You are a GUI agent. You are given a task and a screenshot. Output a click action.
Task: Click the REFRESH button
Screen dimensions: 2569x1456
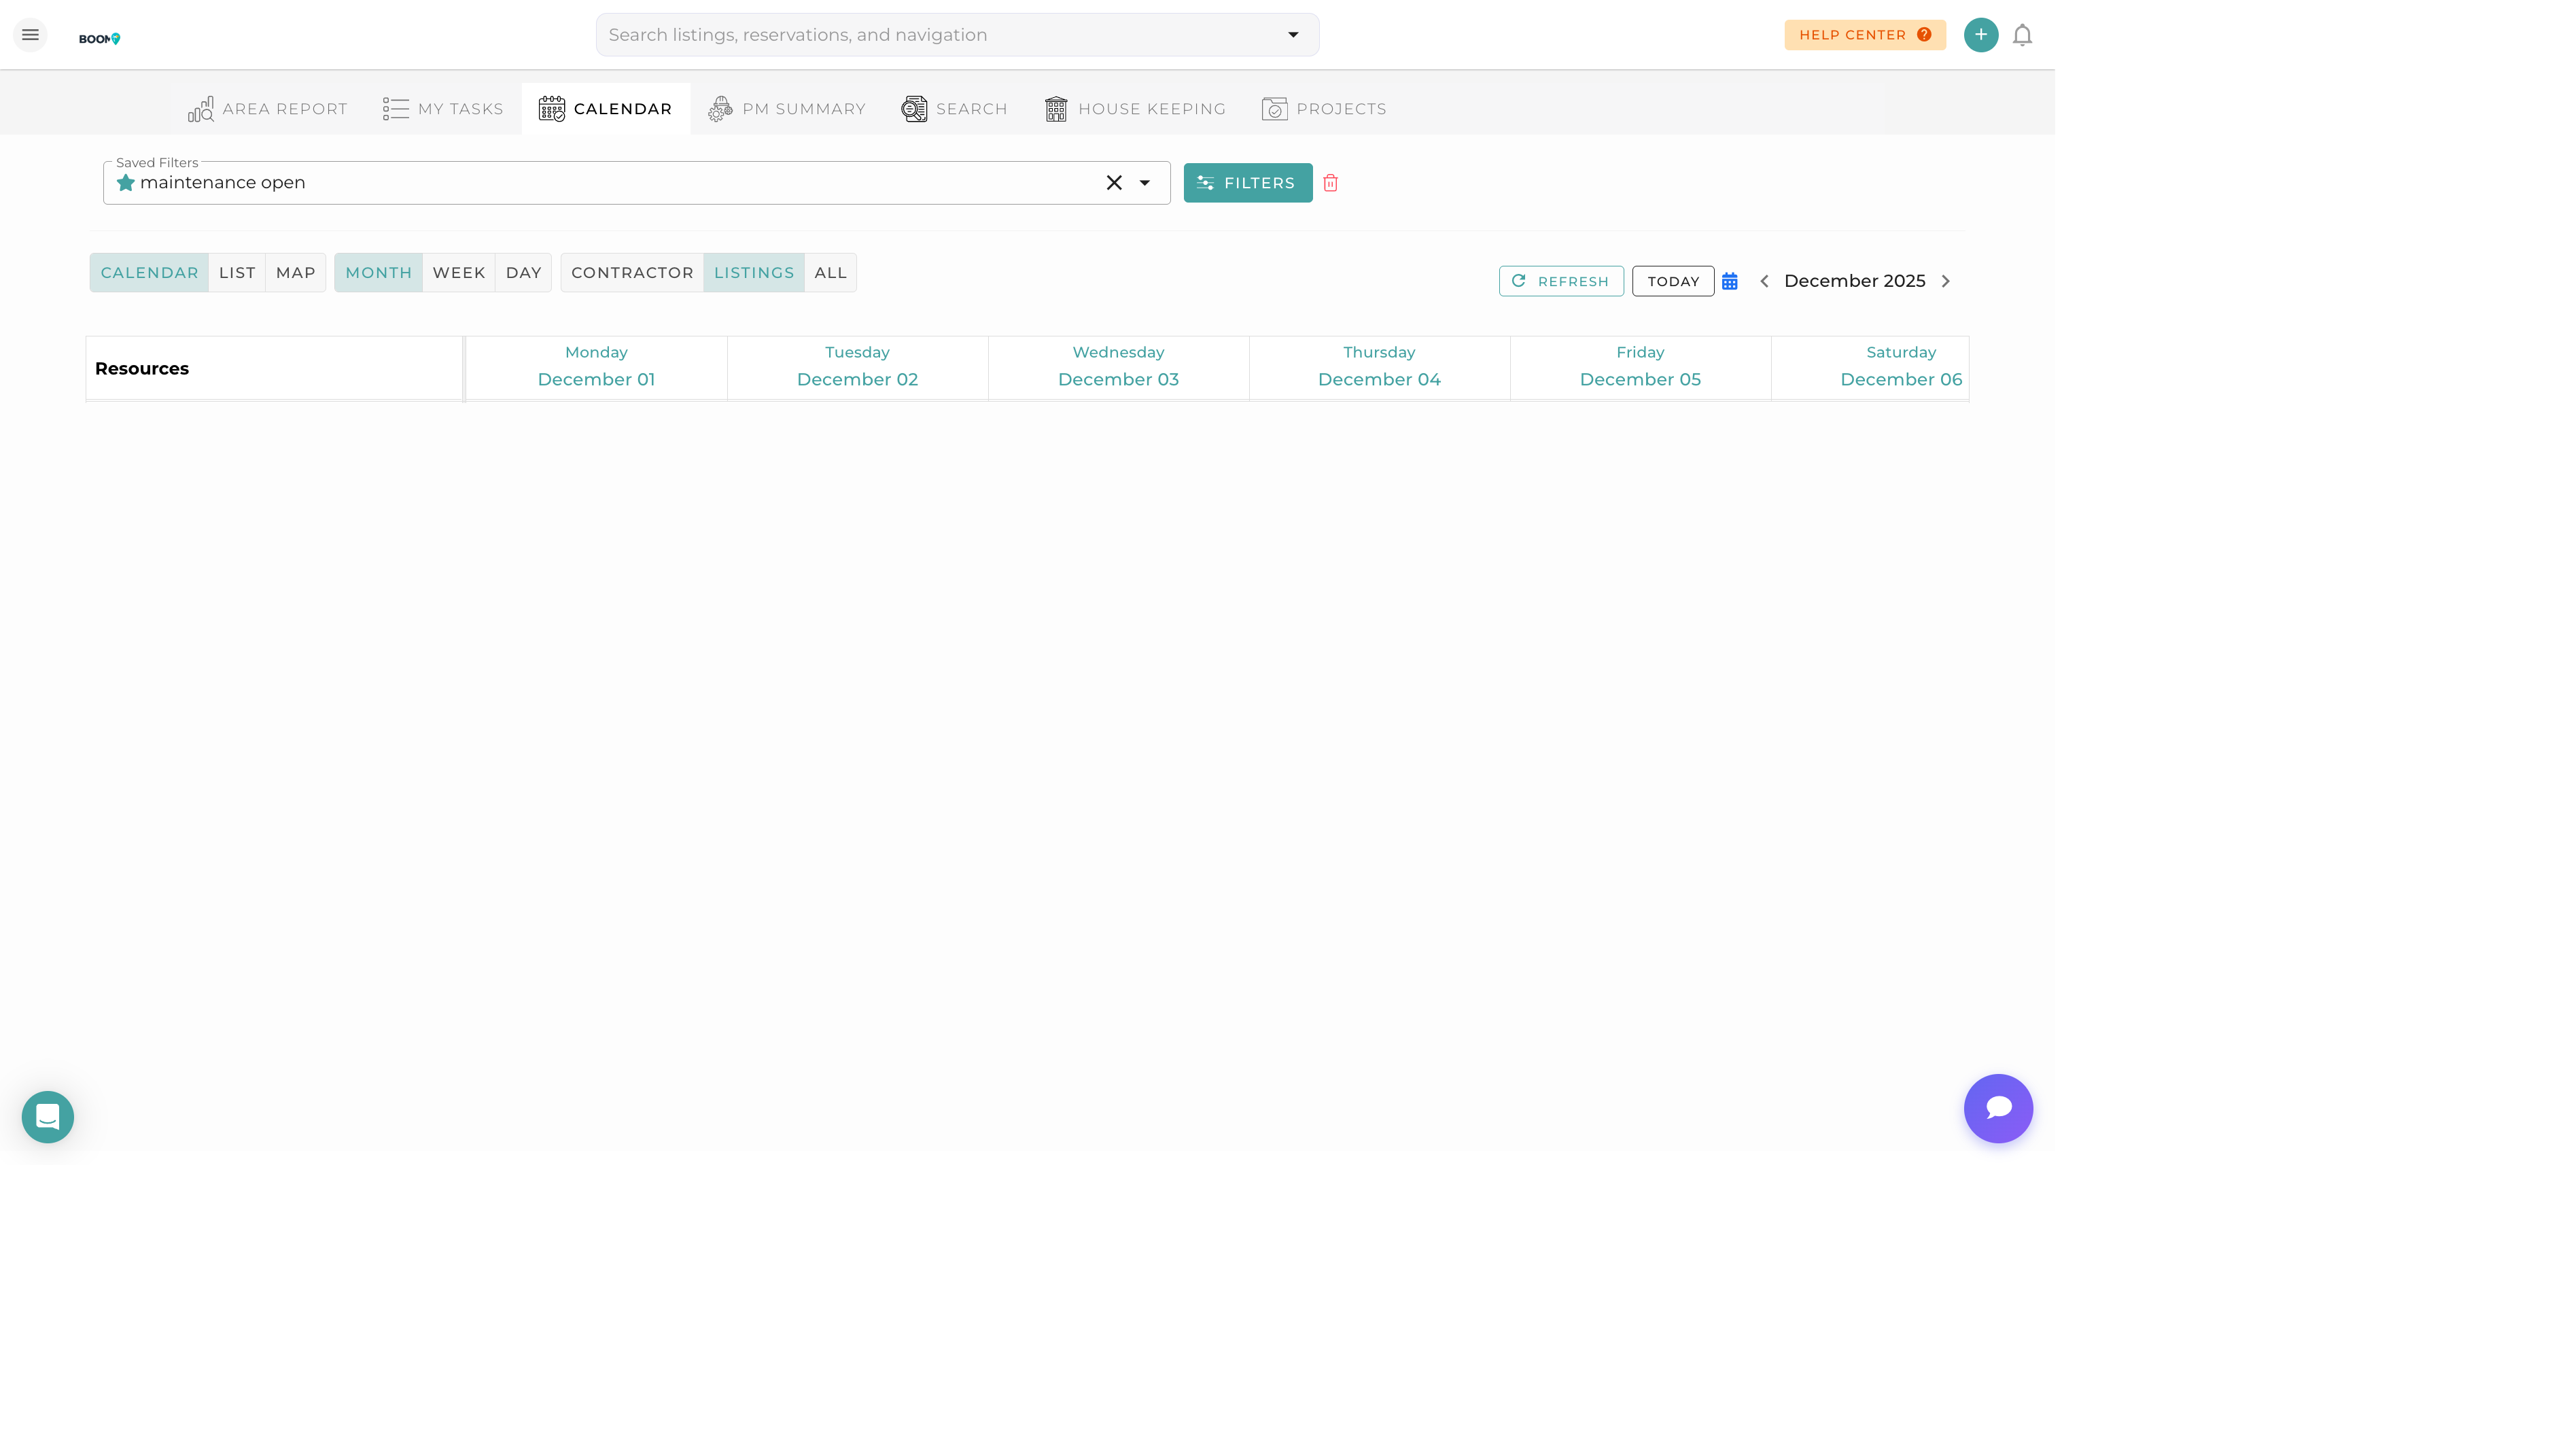(1561, 281)
